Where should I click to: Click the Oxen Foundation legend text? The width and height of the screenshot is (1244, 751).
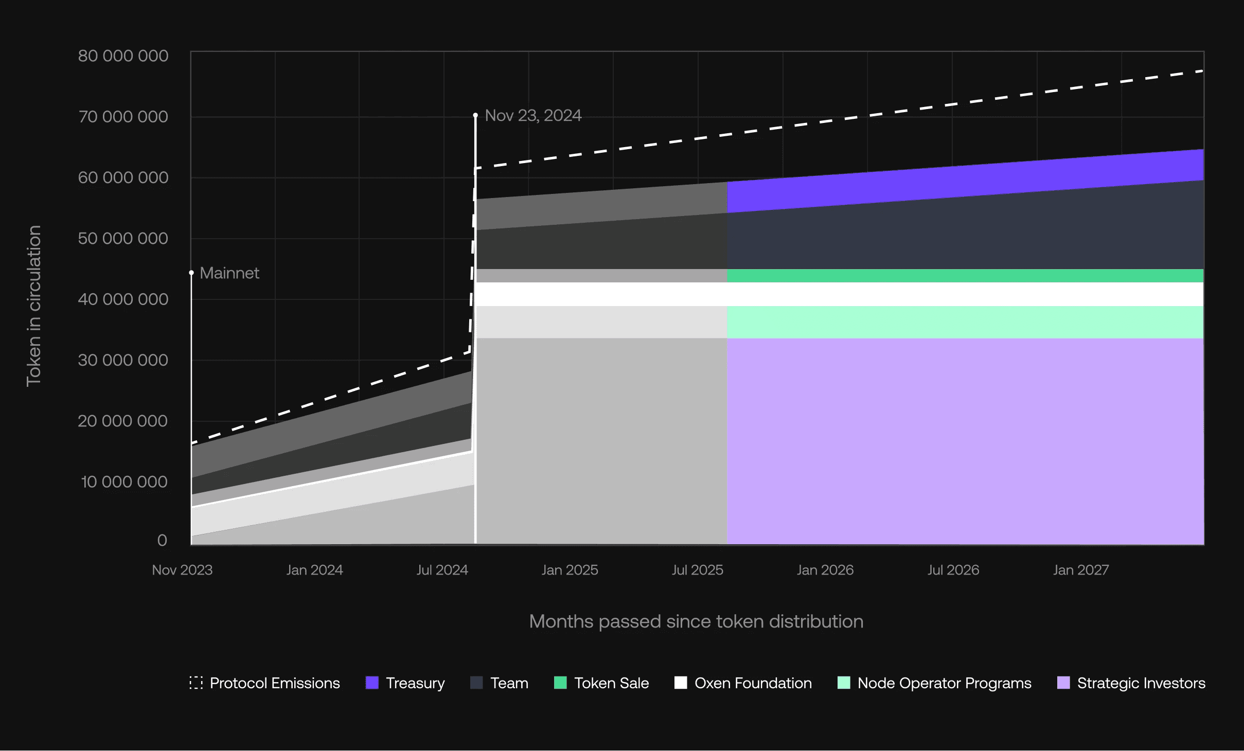[753, 683]
